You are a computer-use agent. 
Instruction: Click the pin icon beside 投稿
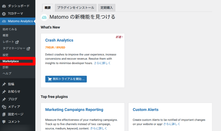click(4, 84)
